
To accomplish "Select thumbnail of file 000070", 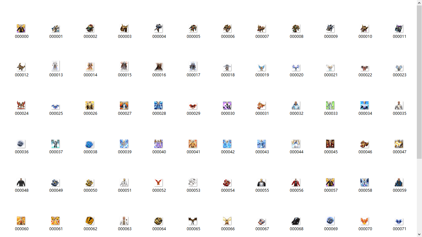I will tap(365, 221).
